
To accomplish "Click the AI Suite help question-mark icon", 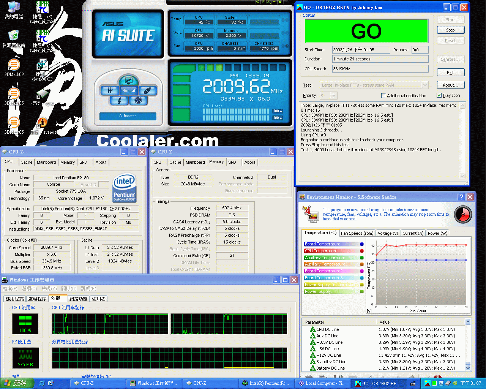I will (x=262, y=2).
